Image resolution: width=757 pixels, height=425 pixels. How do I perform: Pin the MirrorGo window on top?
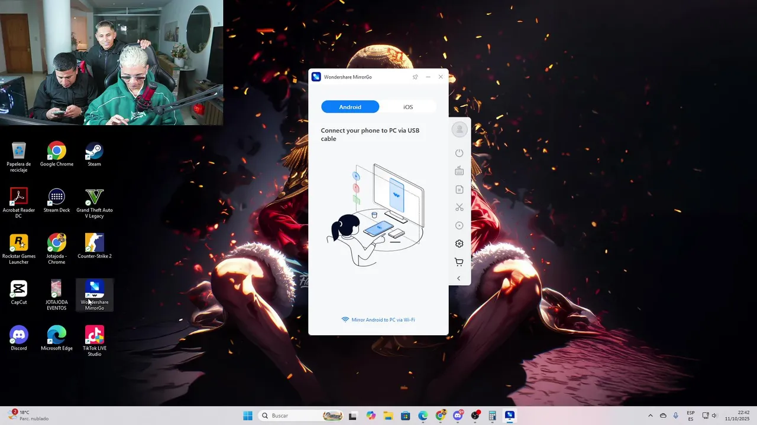415,77
